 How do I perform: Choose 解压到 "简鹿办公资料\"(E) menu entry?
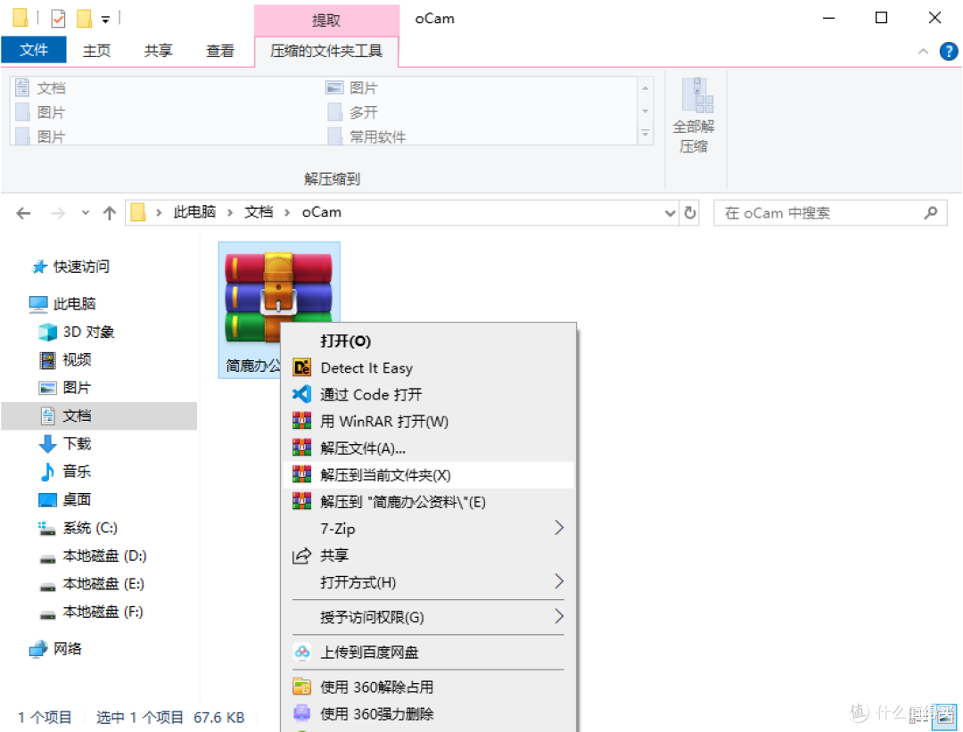click(429, 502)
